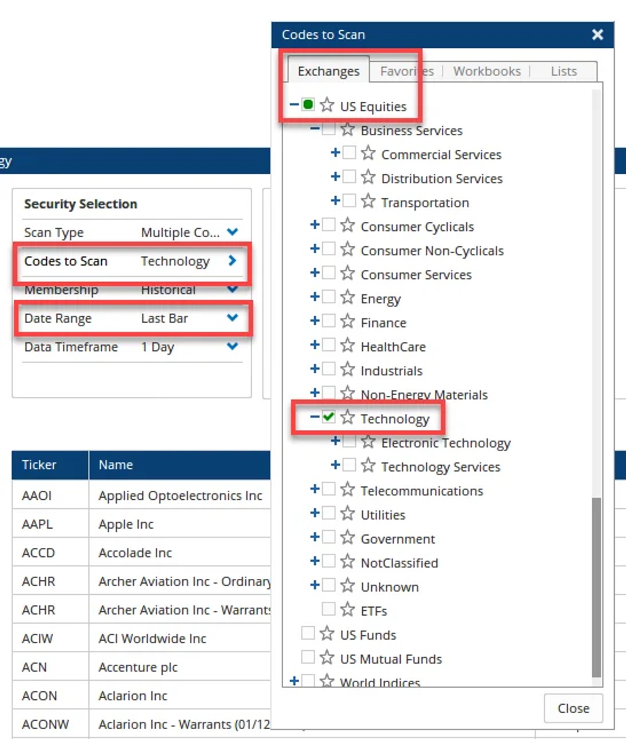Screen dimensions: 626x739
Task: Star the US Funds exchange
Action: [327, 633]
